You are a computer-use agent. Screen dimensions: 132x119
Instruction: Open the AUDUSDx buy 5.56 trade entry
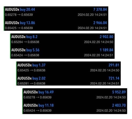[x=62, y=53]
